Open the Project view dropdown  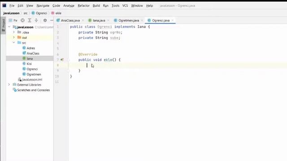[x=13, y=21]
